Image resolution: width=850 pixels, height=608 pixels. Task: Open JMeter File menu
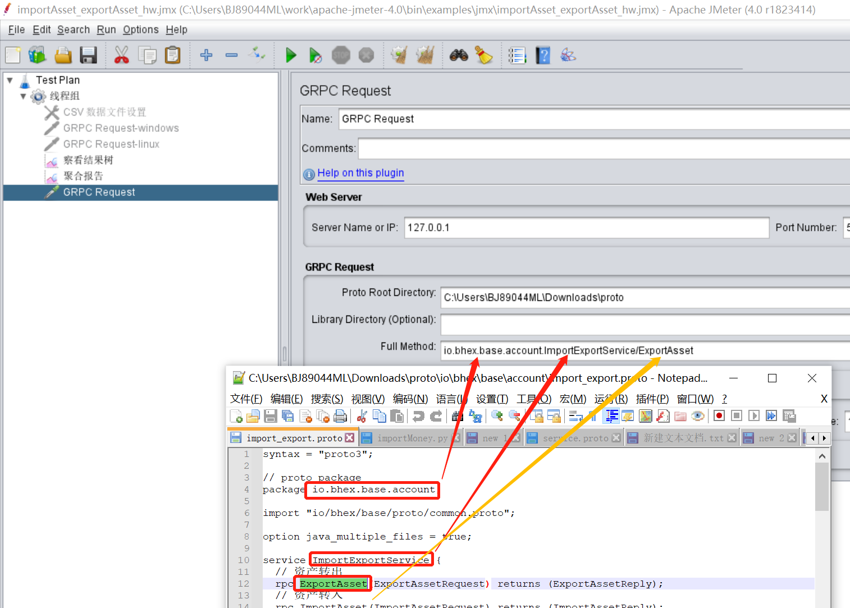16,30
